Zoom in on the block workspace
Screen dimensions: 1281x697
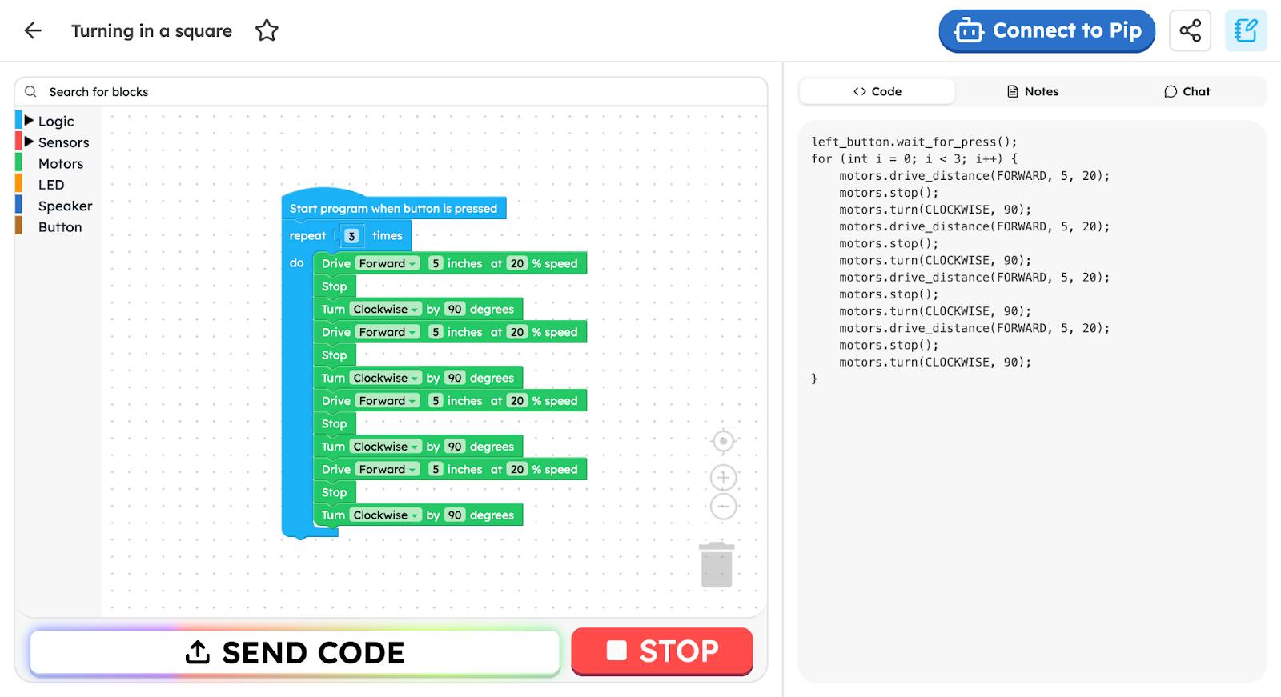coord(723,478)
